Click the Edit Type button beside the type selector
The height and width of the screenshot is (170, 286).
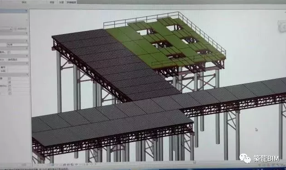click(x=21, y=29)
